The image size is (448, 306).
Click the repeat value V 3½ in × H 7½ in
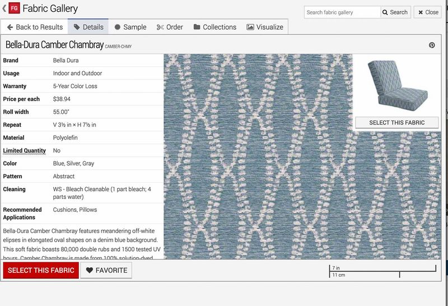(74, 124)
